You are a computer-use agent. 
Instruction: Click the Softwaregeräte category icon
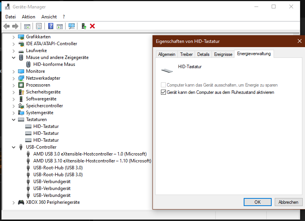coord(21,99)
